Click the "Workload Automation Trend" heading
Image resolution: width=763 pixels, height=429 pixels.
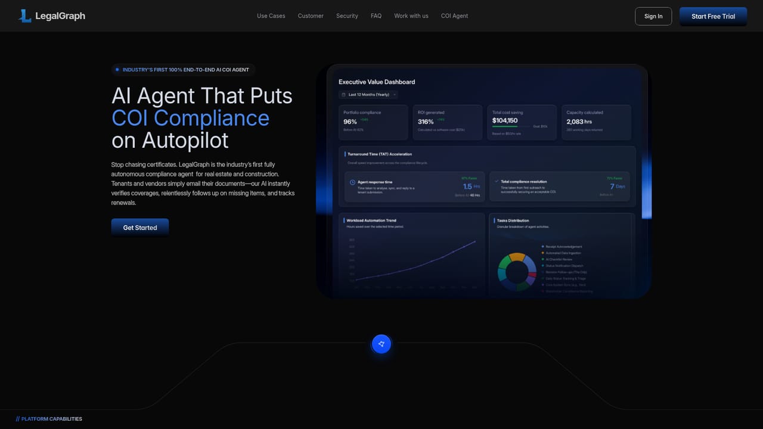coord(371,220)
